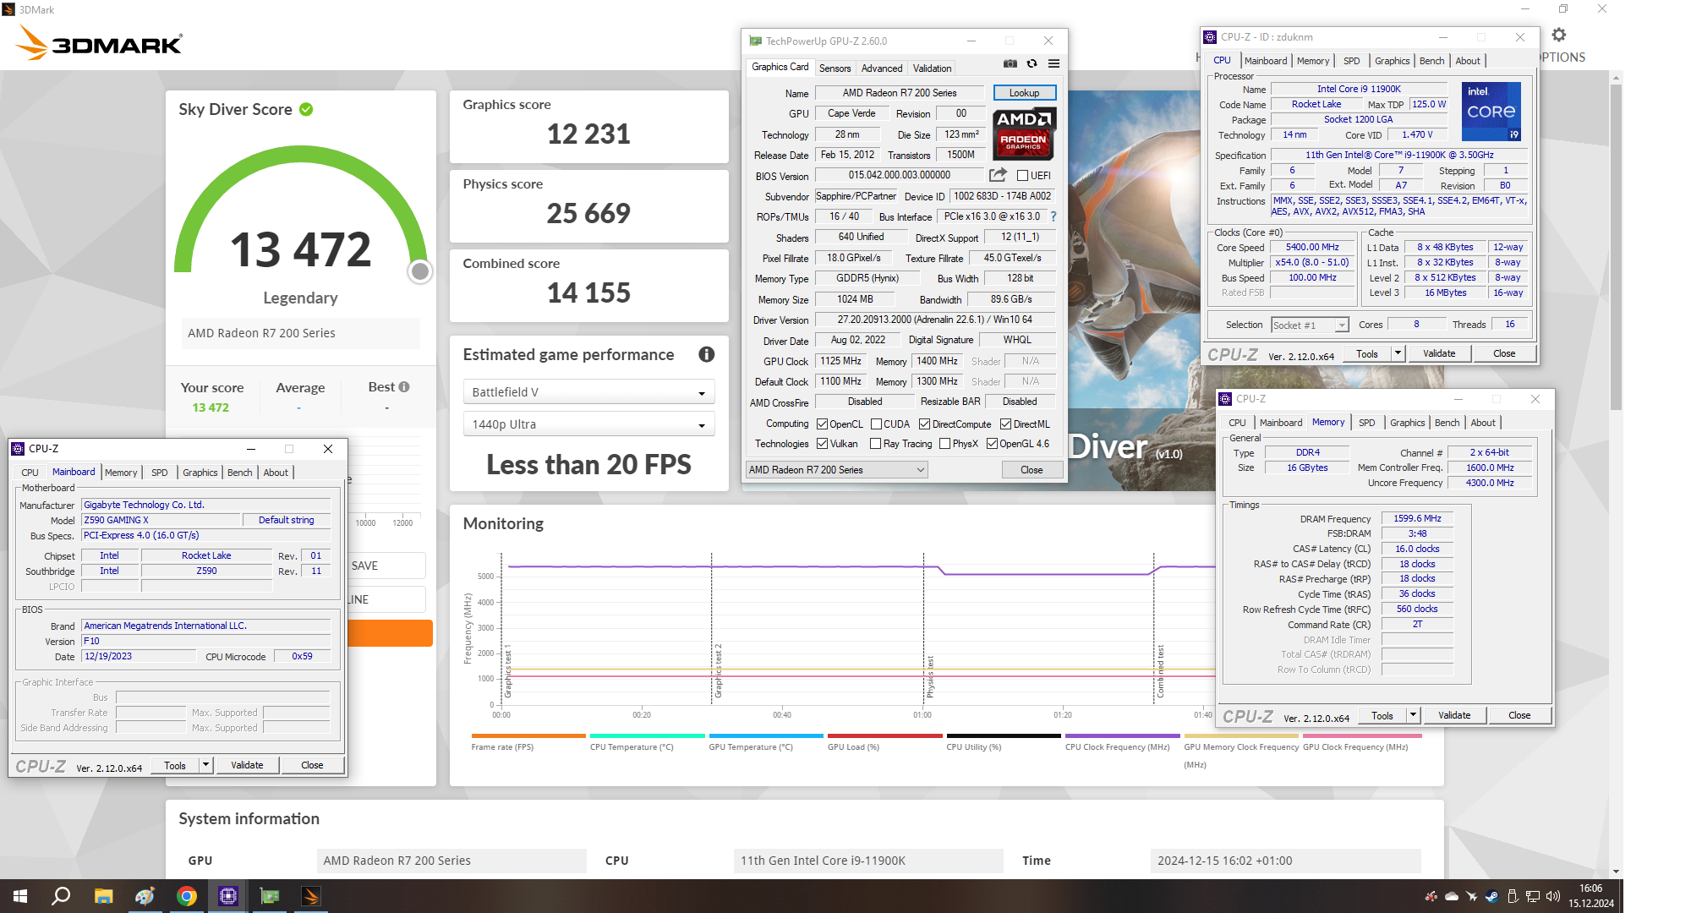This screenshot has height=913, width=1691.
Task: Switch to GPU-Z via taskbar icon
Action: pos(270,896)
